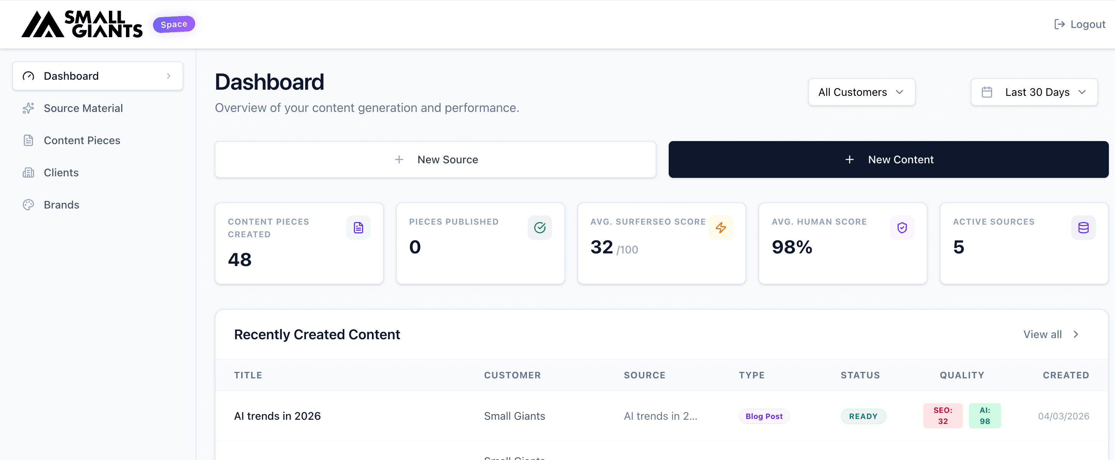Click the lightning bolt SurferSEO icon

pyautogui.click(x=721, y=228)
